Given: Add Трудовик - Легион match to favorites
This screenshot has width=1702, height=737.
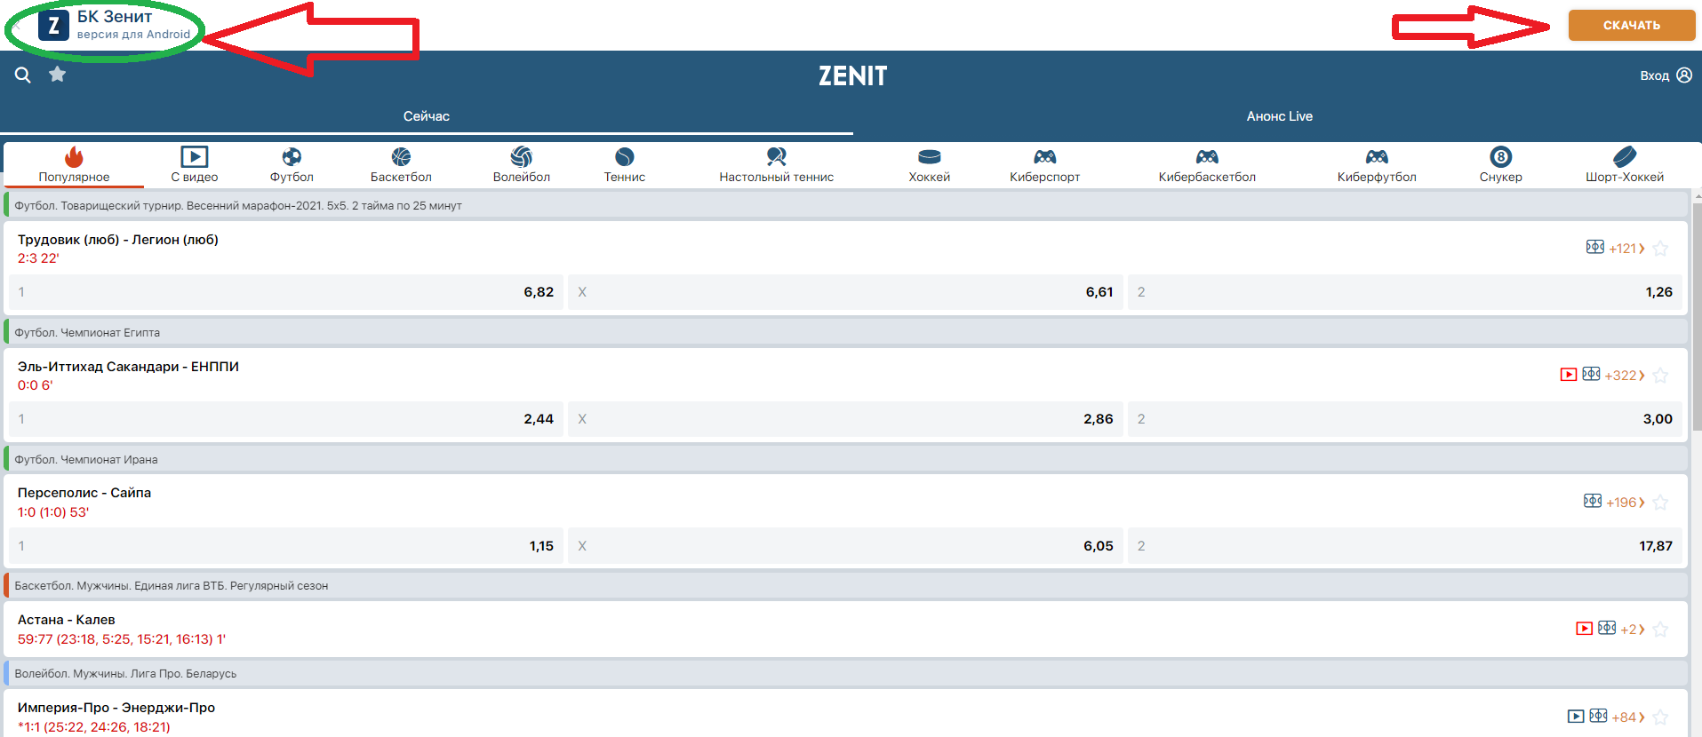Looking at the screenshot, I should (1660, 249).
